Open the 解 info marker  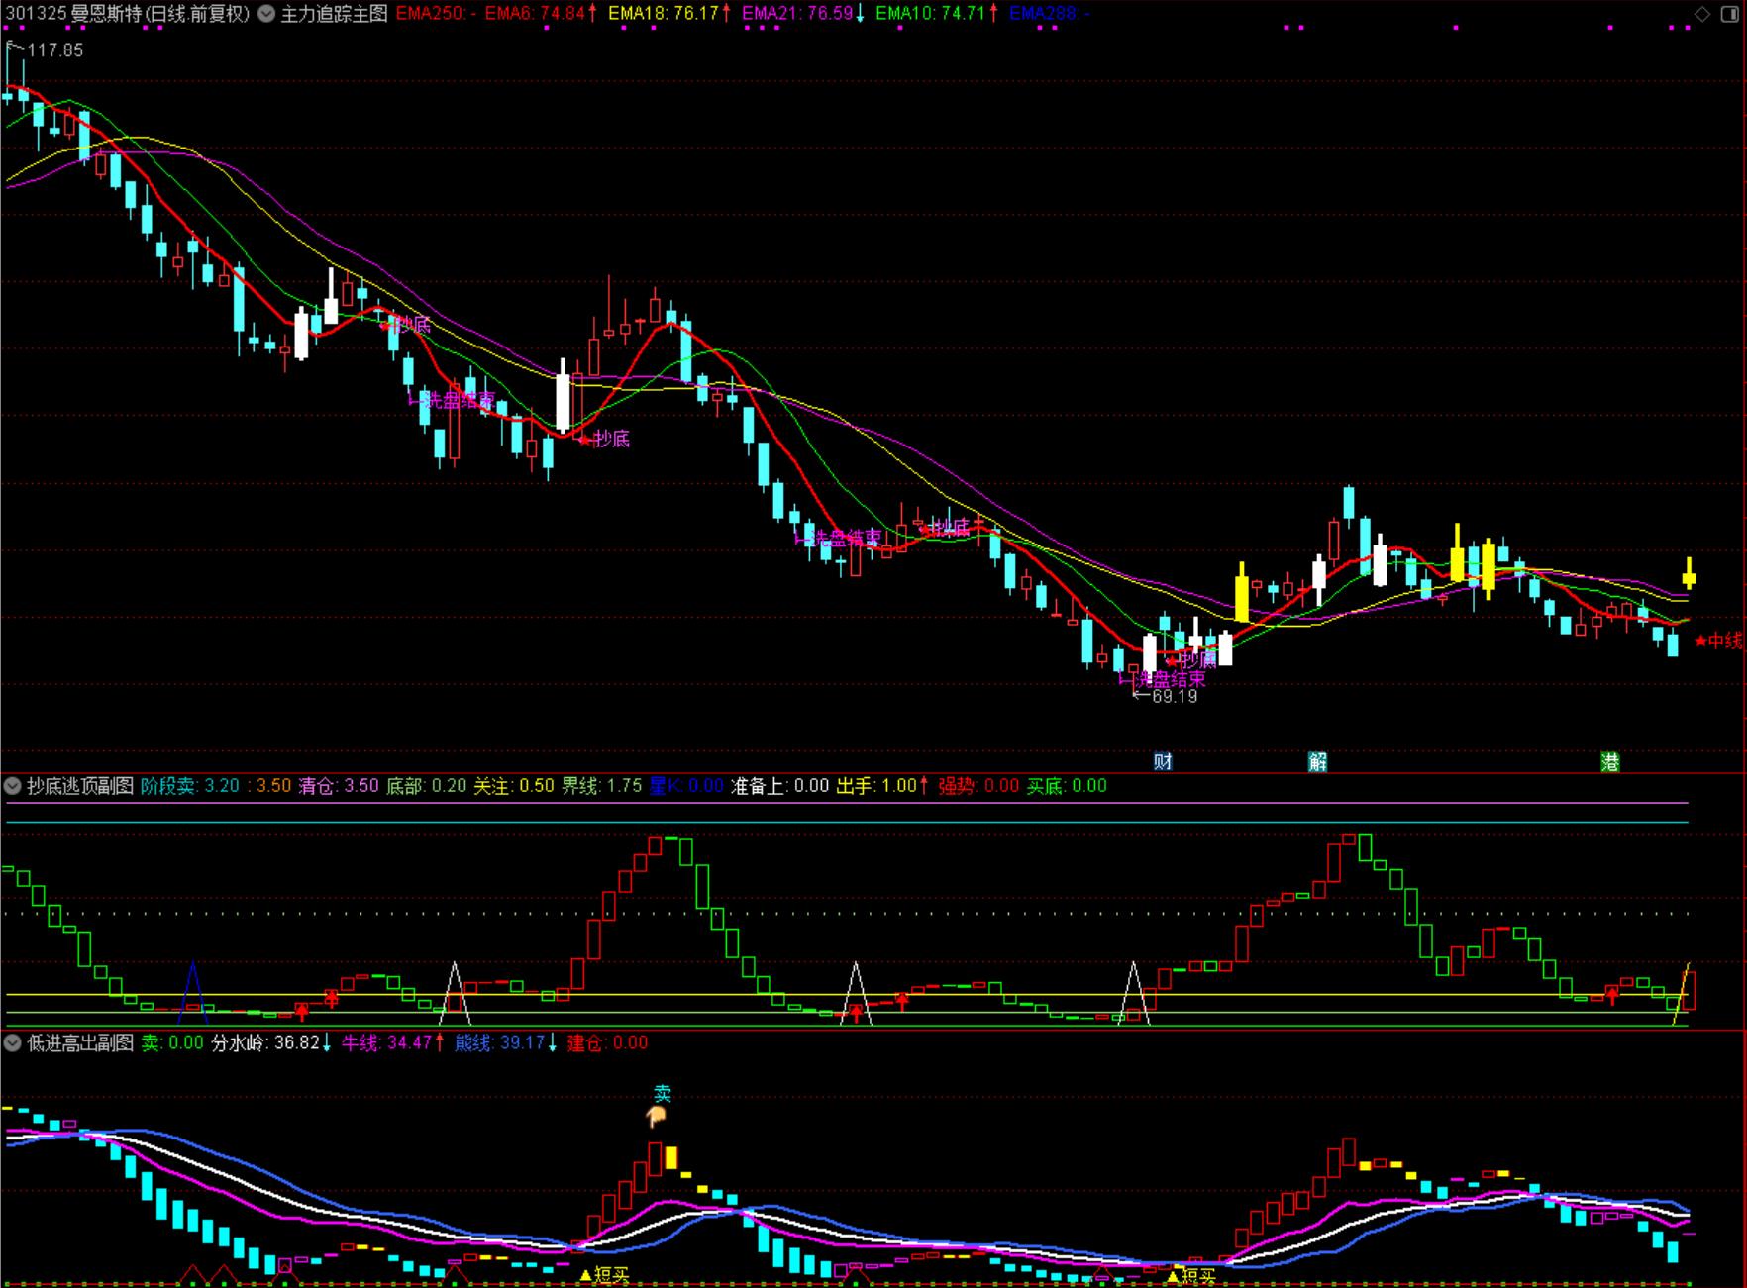coord(1317,761)
